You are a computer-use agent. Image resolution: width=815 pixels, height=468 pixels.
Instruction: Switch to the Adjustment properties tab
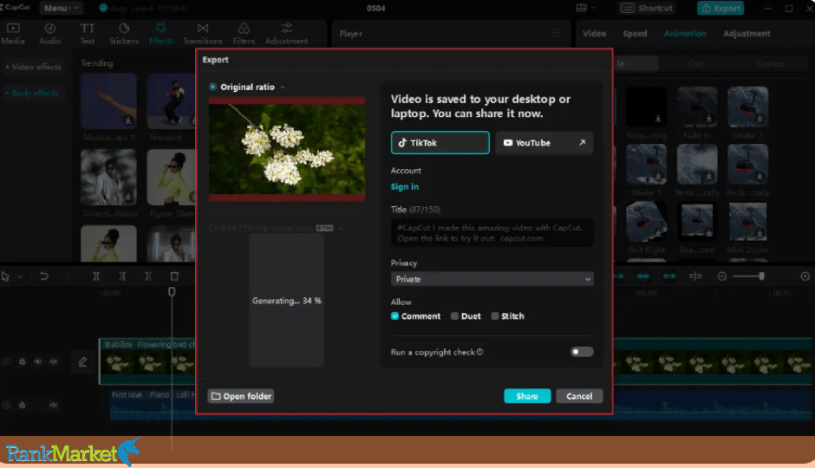(x=747, y=34)
